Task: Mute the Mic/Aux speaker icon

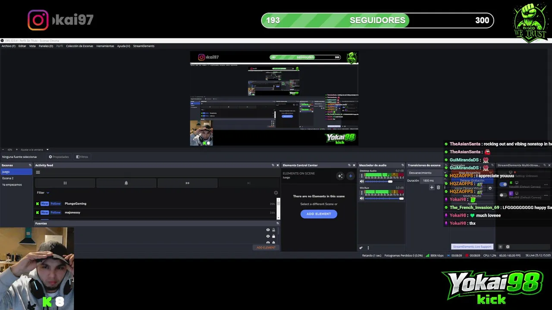Action: 362,198
